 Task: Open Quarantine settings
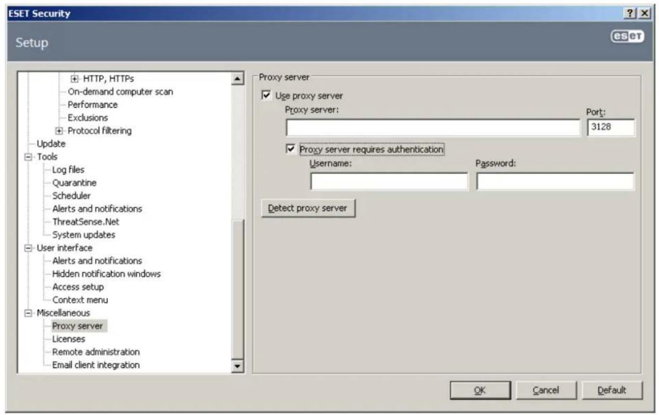tap(74, 183)
